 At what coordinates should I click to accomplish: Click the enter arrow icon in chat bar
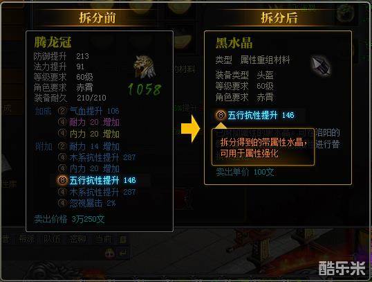(x=123, y=253)
